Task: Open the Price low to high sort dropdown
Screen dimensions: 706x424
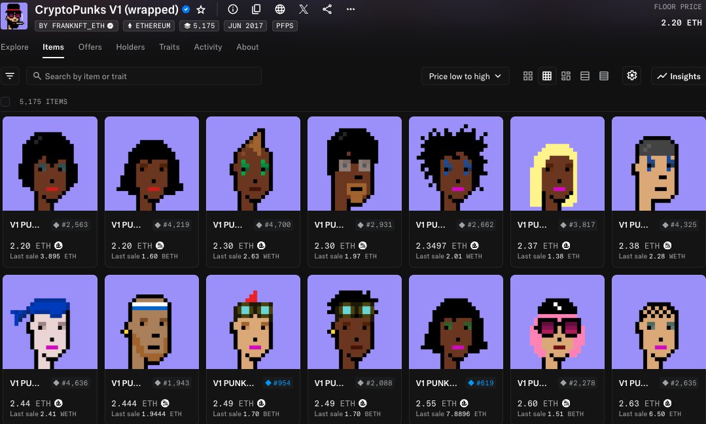Action: click(x=465, y=75)
